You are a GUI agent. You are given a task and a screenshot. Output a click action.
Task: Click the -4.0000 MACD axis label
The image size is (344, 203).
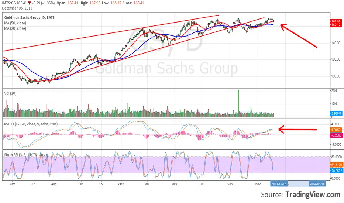click(x=336, y=144)
